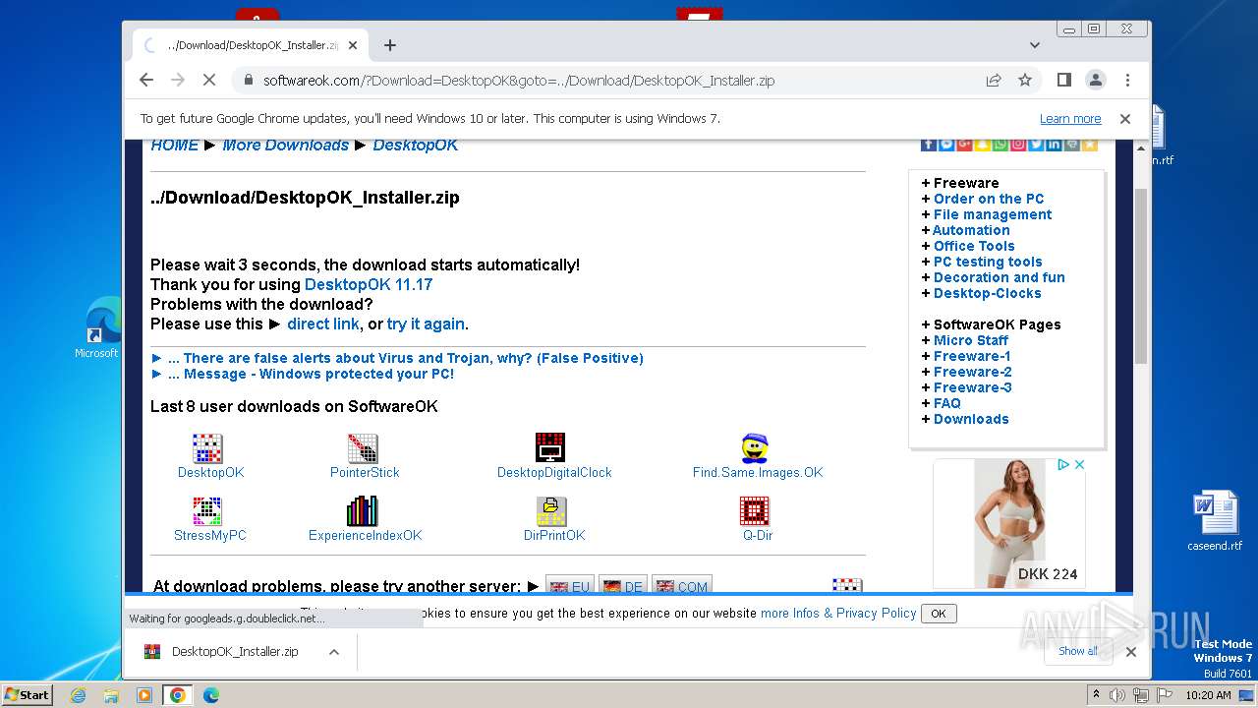Viewport: 1258px width, 708px height.
Task: Select the COM download server
Action: 682,586
